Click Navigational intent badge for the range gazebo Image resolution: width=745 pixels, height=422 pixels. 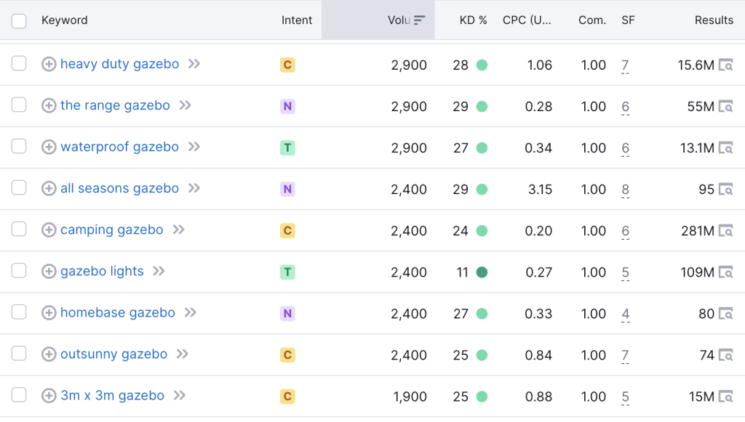tap(287, 106)
